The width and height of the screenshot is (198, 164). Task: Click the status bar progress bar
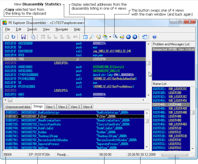(x=175, y=154)
